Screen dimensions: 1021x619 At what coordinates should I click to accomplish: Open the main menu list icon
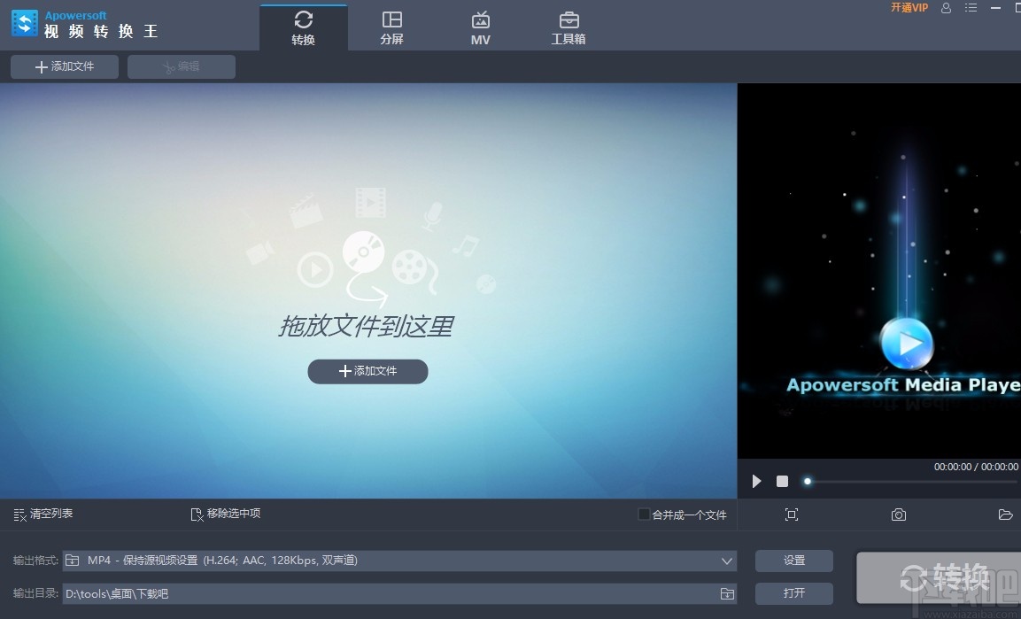[971, 8]
